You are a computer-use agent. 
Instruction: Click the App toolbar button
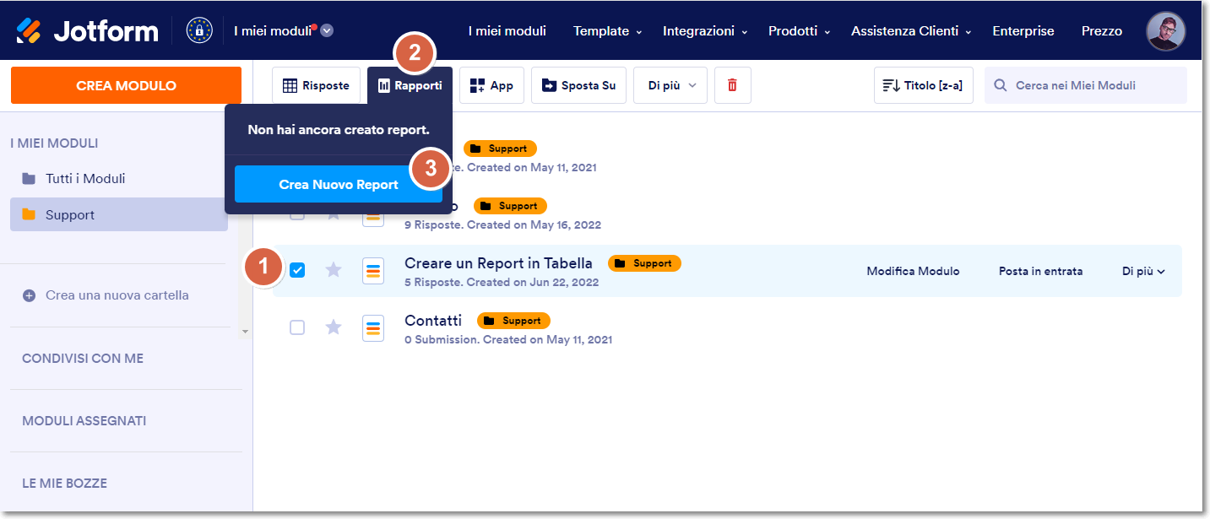[x=491, y=85]
